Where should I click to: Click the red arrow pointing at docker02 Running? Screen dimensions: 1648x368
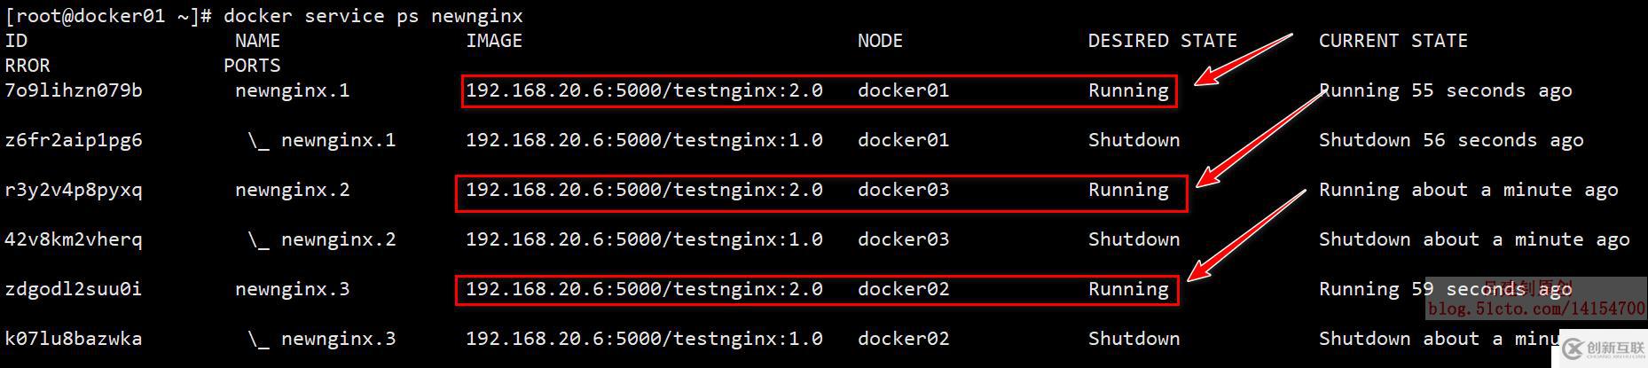click(1245, 233)
